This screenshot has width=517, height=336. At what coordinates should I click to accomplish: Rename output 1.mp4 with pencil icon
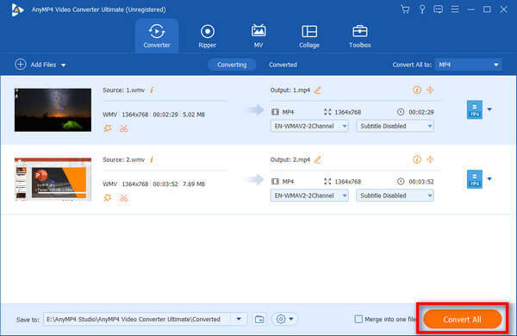click(317, 90)
